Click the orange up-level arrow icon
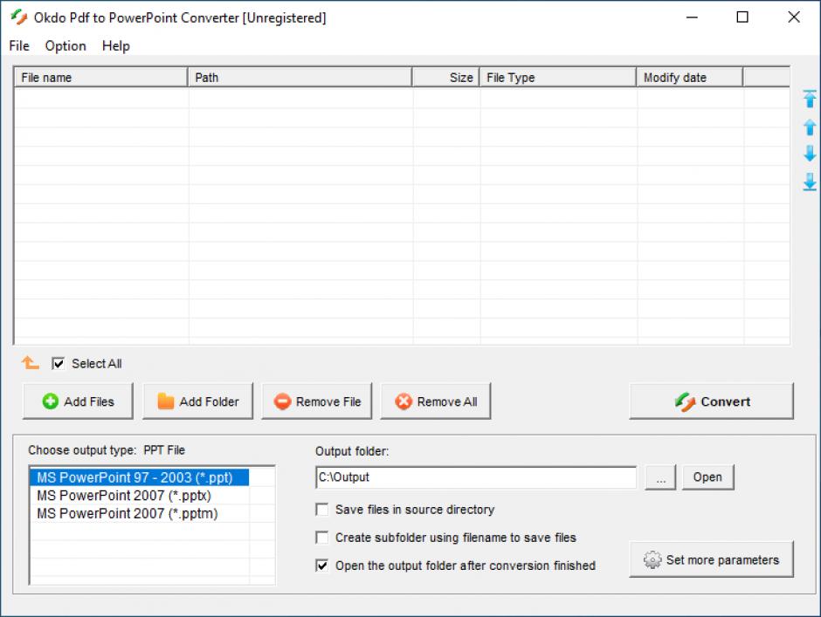Image resolution: width=821 pixels, height=617 pixels. 30,362
